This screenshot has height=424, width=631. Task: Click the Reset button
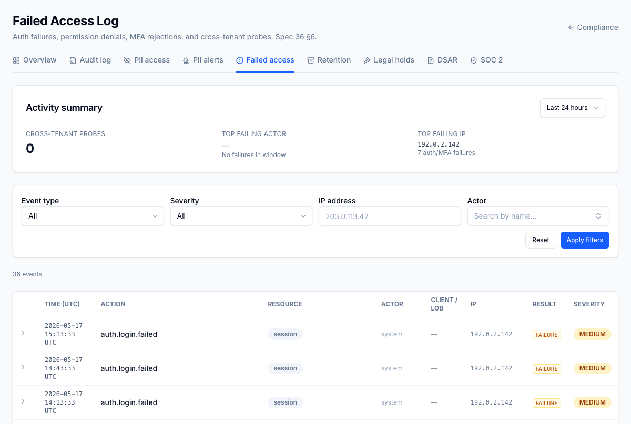[541, 240]
